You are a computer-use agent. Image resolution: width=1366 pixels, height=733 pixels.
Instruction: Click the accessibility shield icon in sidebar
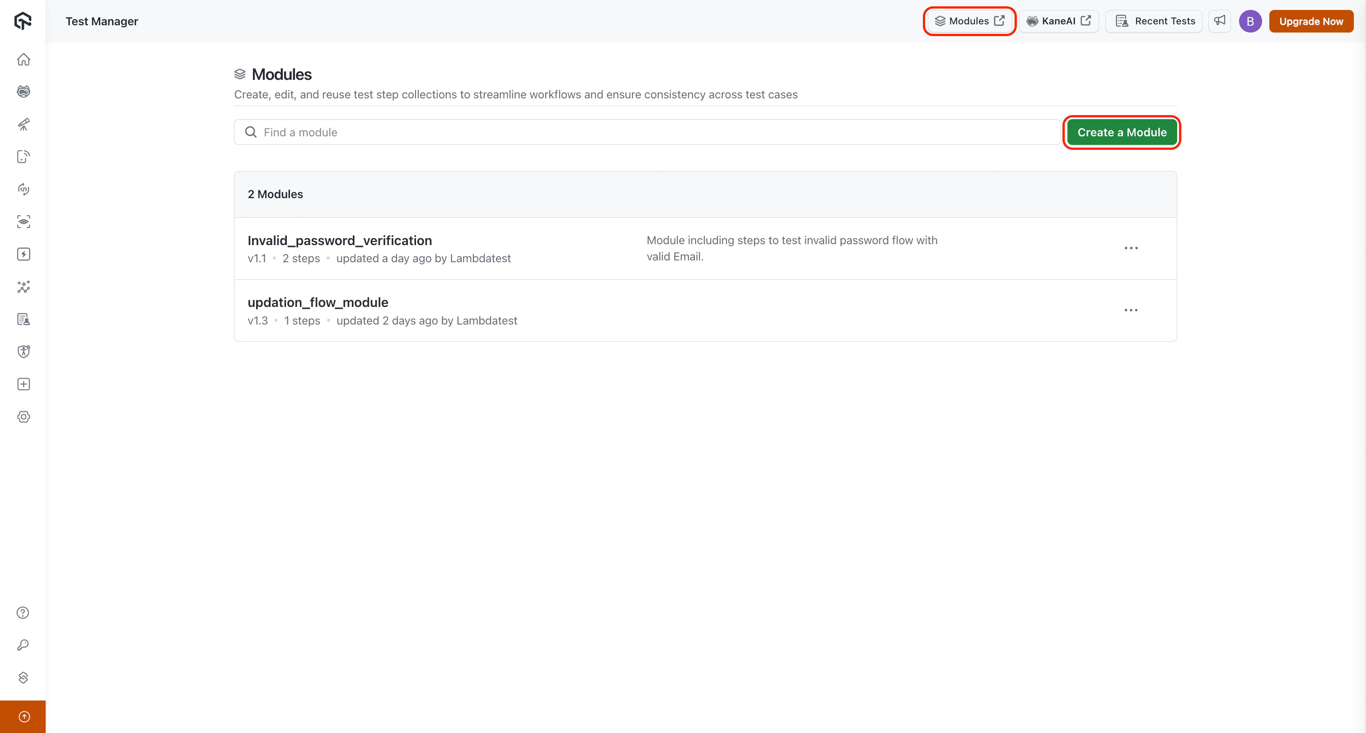point(23,351)
